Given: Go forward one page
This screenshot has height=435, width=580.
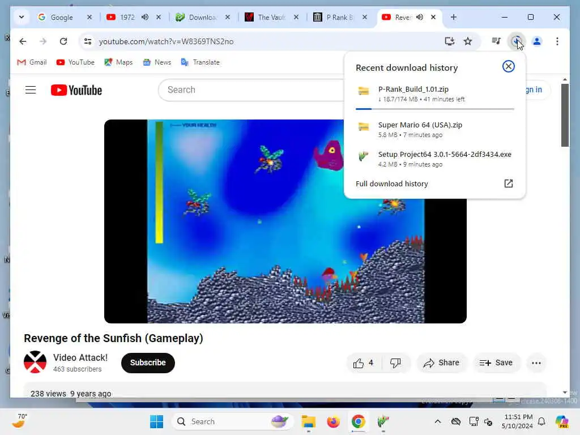Looking at the screenshot, I should [43, 41].
